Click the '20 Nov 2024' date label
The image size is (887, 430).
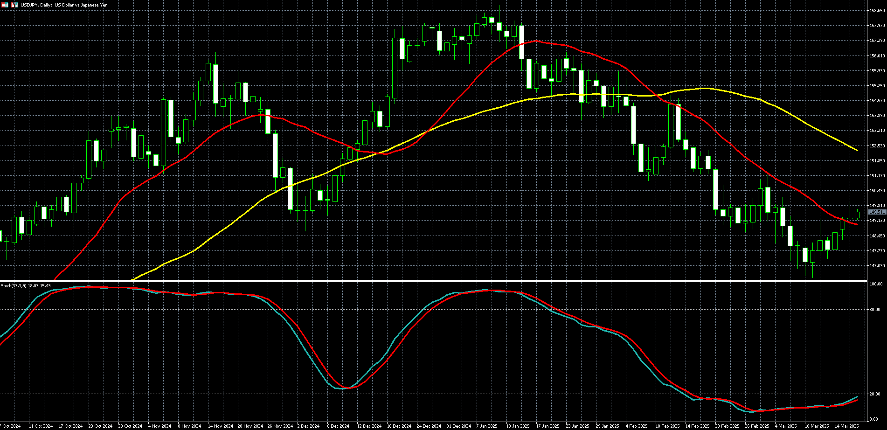[250, 426]
